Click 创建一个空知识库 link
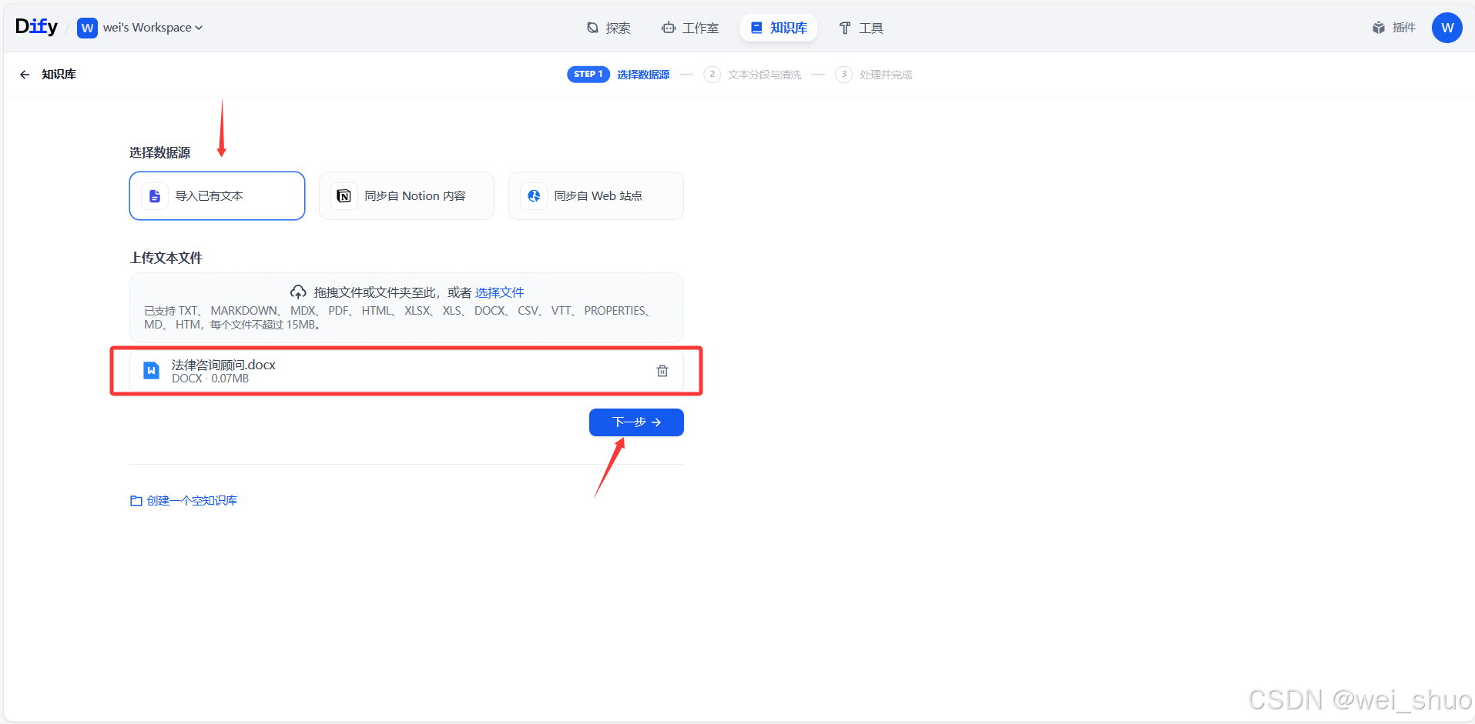The height and width of the screenshot is (724, 1475). (x=192, y=501)
